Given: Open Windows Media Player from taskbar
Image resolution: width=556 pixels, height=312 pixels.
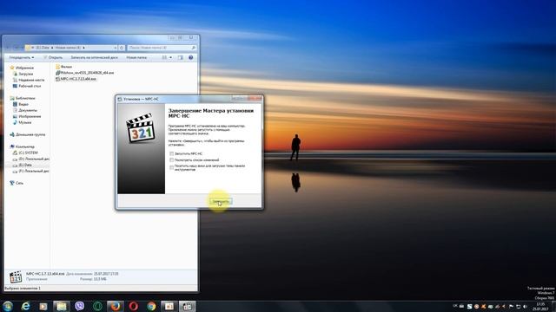Looking at the screenshot, I should 43,306.
